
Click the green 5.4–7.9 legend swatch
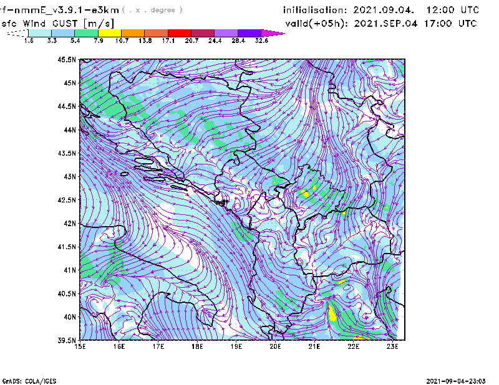pos(86,33)
